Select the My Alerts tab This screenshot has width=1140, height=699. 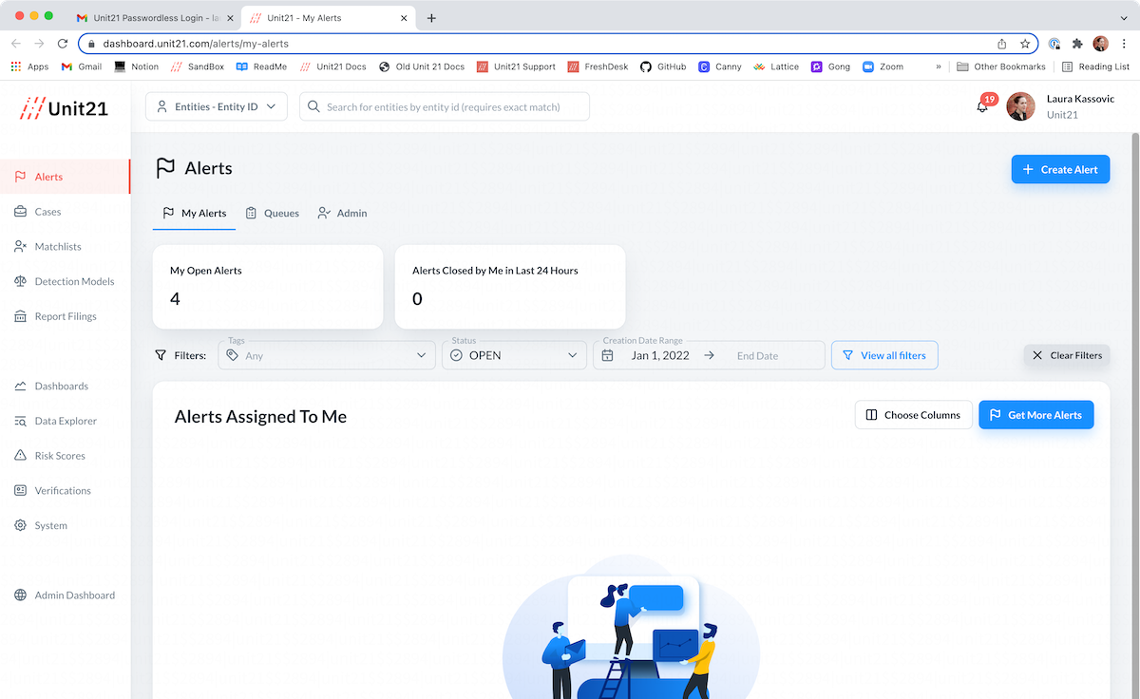pyautogui.click(x=194, y=213)
